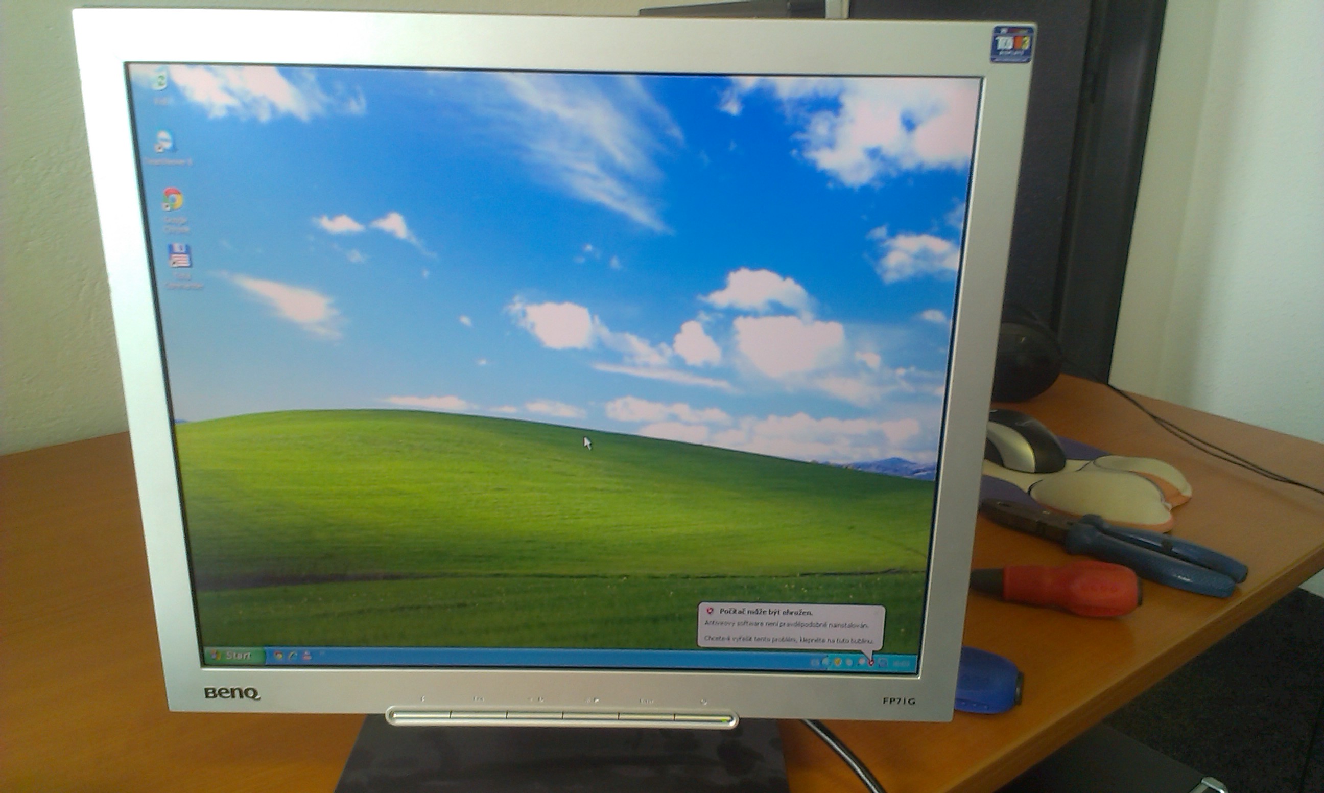Click the 'Počítač může být ohrožen' balloon title
Screen dimensions: 1324x793
766,612
